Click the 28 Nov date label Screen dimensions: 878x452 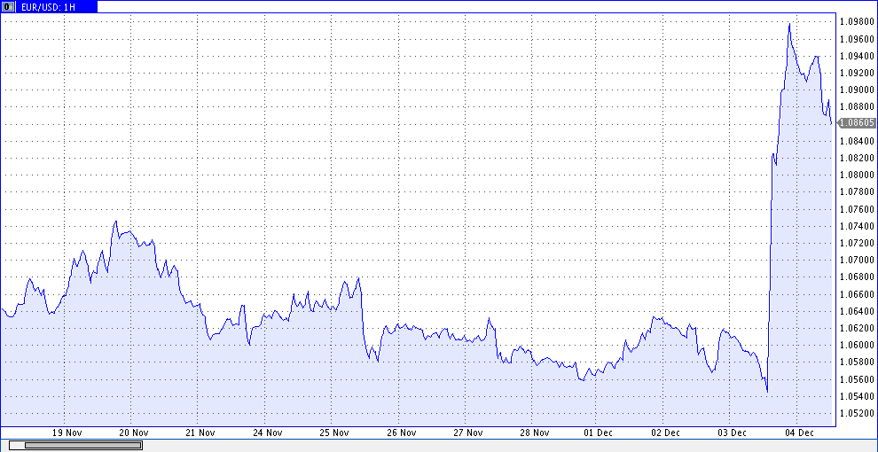click(533, 433)
